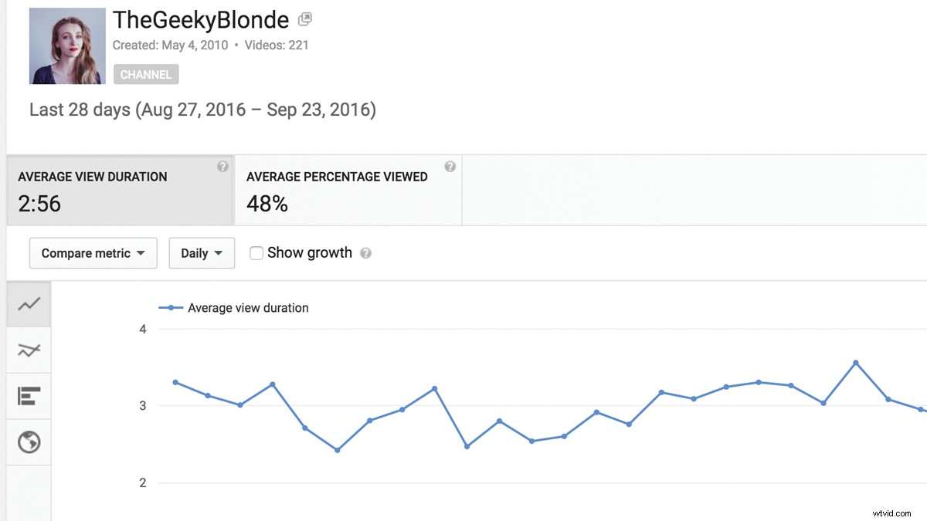Screen dimensions: 927x521
Task: Click the pop-out icon beside TheGeekyBlonde
Action: click(x=304, y=19)
